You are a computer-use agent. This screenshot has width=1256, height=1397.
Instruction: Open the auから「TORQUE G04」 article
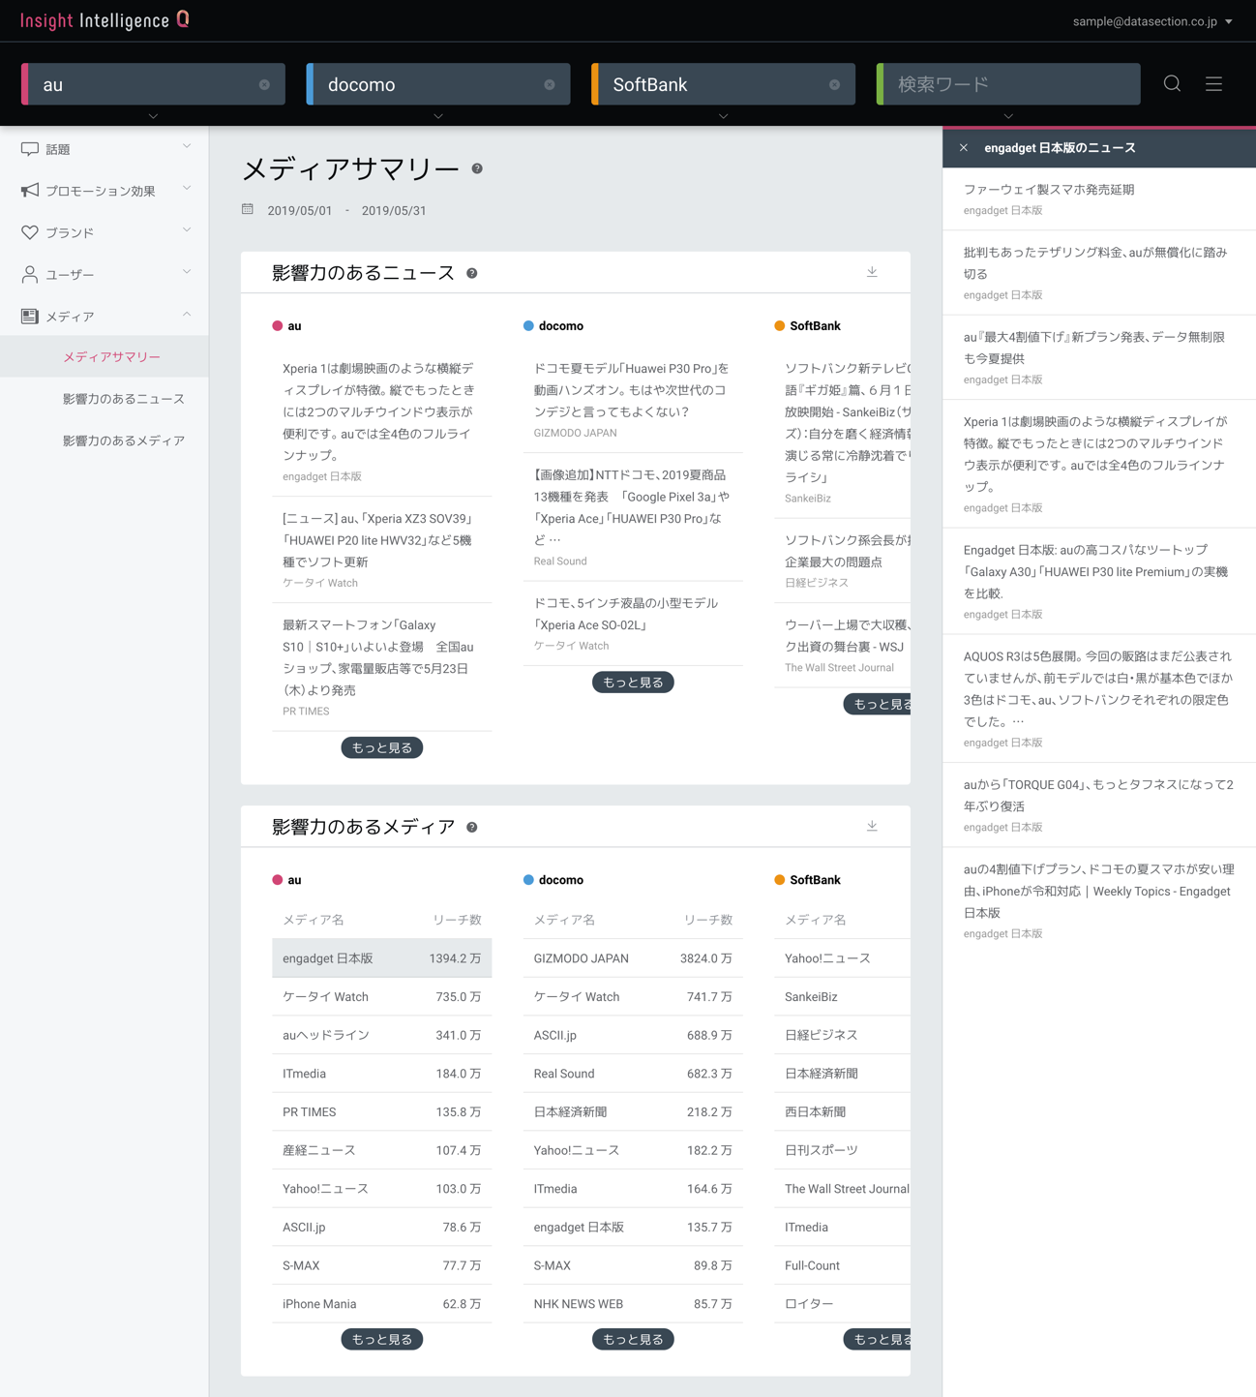click(1099, 805)
